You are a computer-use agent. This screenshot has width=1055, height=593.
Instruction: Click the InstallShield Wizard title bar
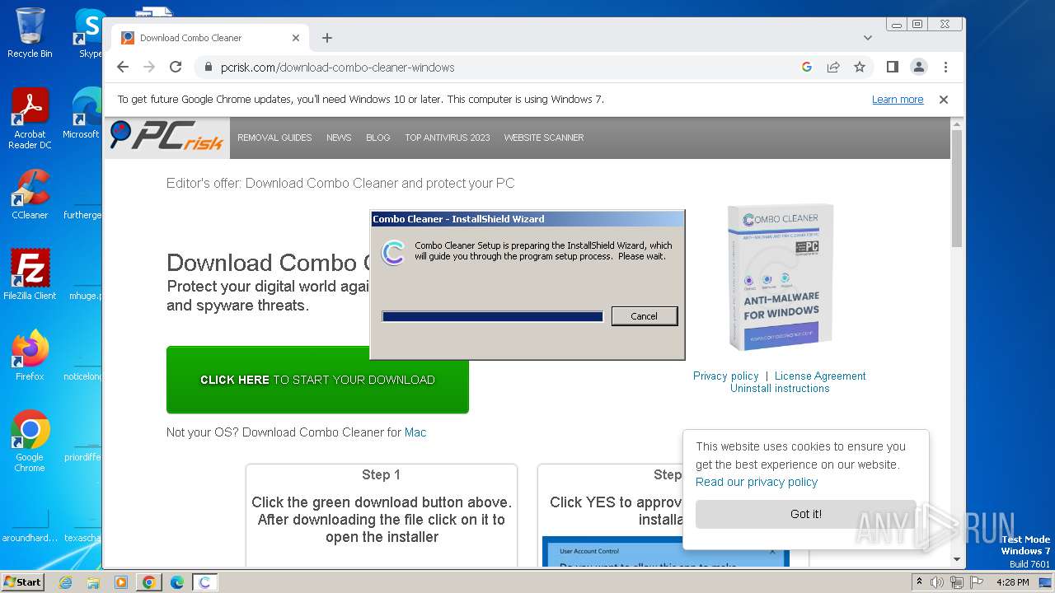click(527, 219)
